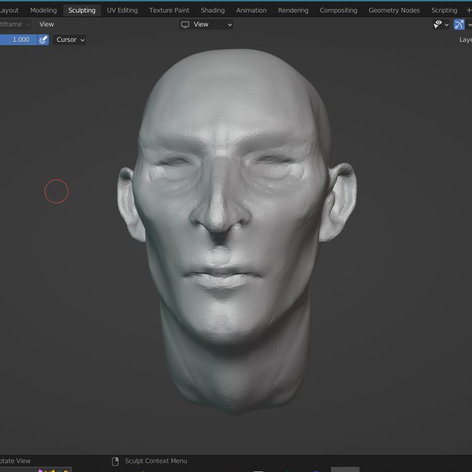Expand the center View dropdown arrow
472x472 pixels.
click(230, 25)
